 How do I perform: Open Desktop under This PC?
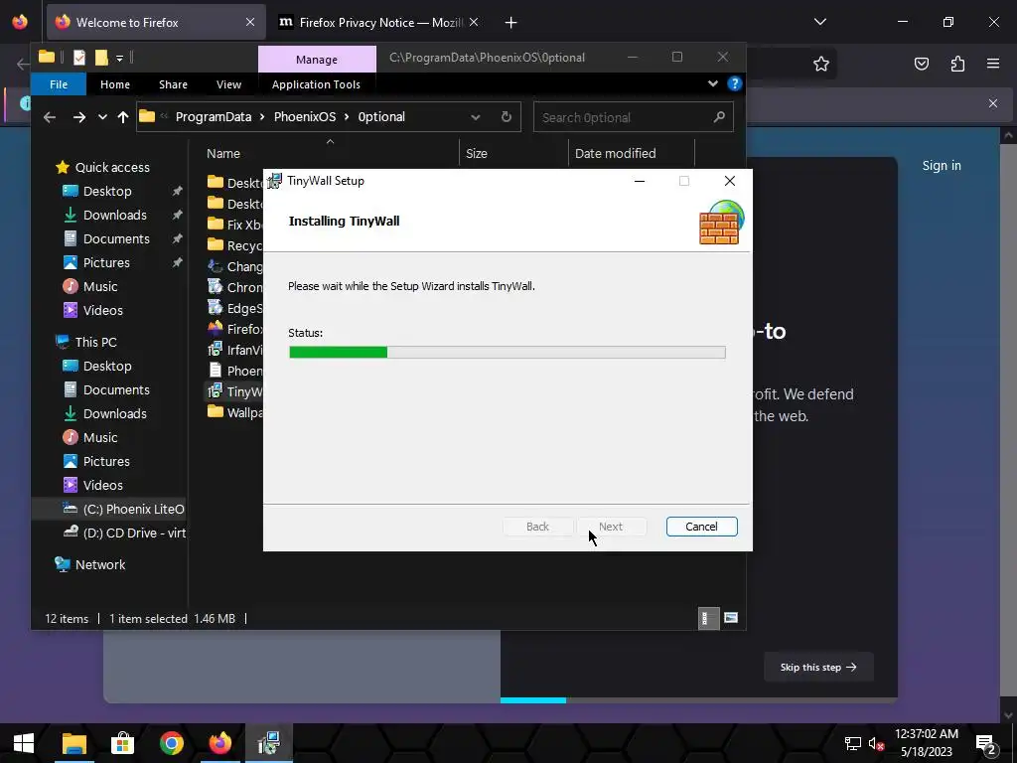click(x=107, y=366)
